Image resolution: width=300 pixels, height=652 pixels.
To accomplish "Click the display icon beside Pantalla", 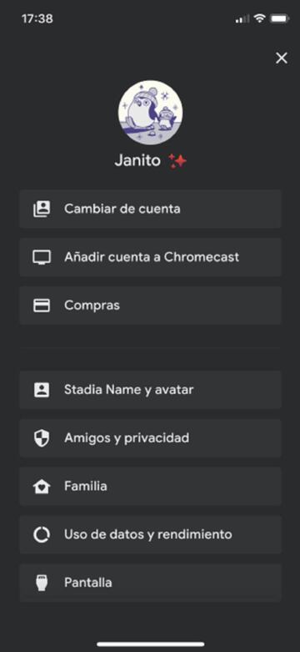I will 42,583.
